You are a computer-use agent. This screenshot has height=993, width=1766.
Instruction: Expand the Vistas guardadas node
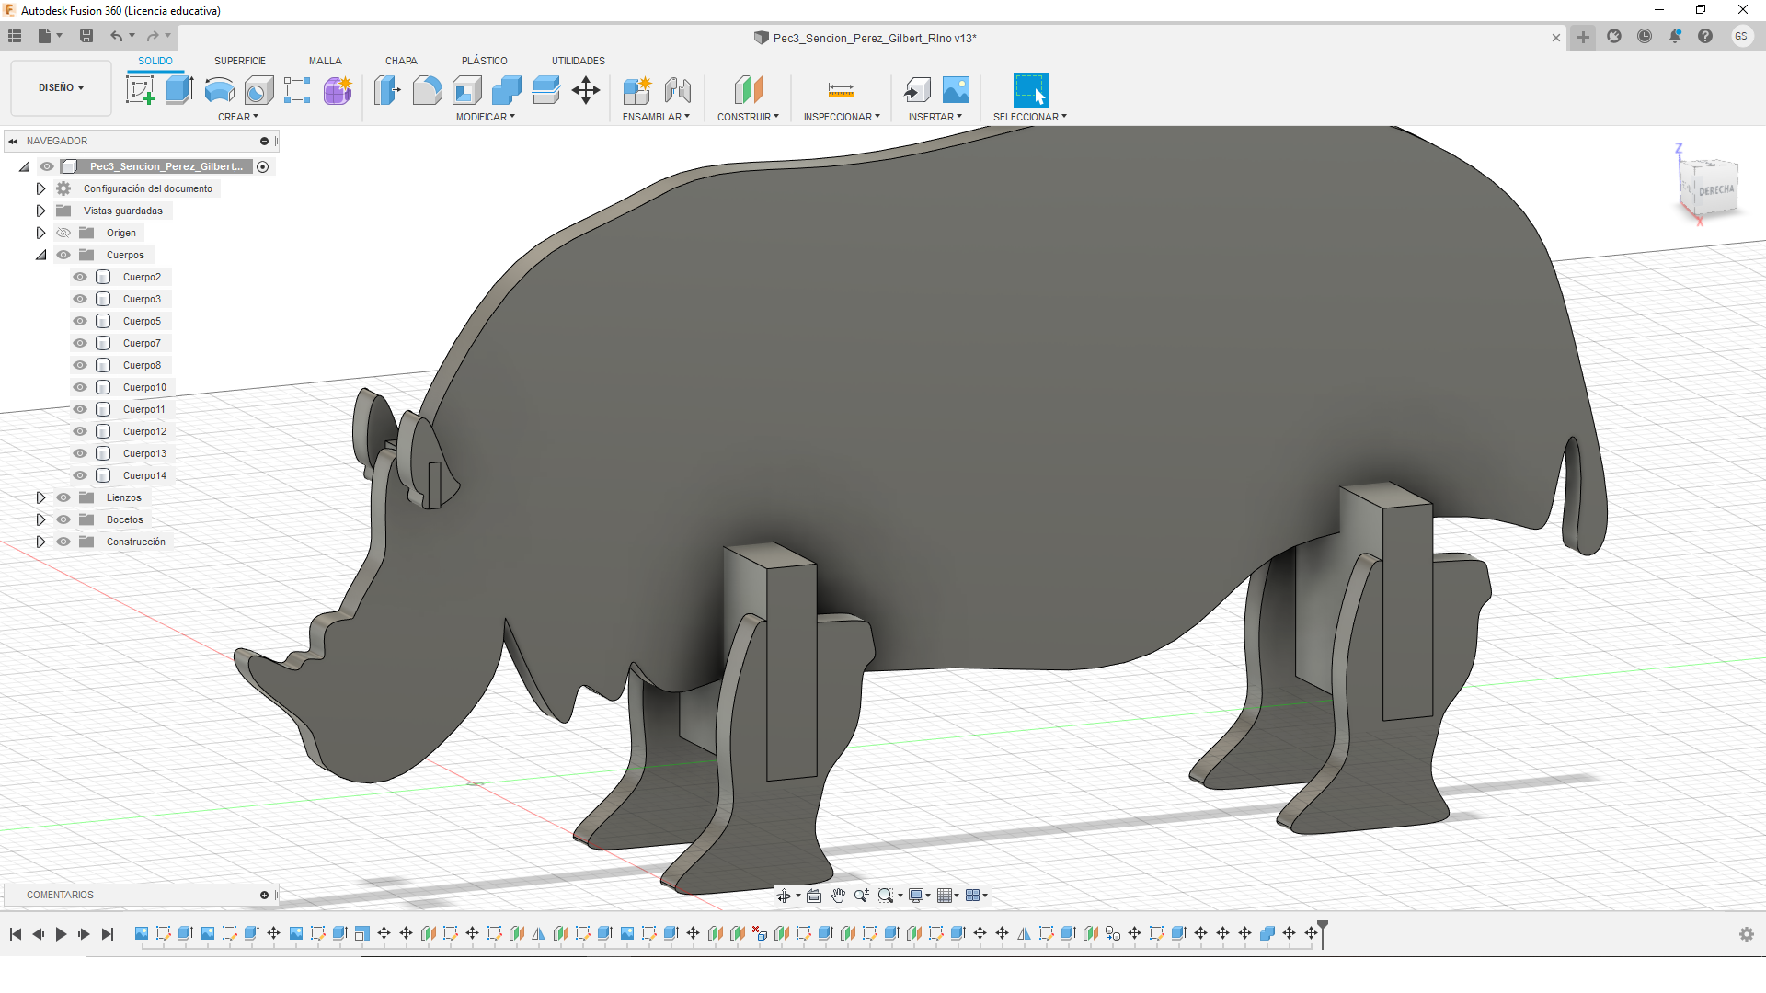[40, 211]
